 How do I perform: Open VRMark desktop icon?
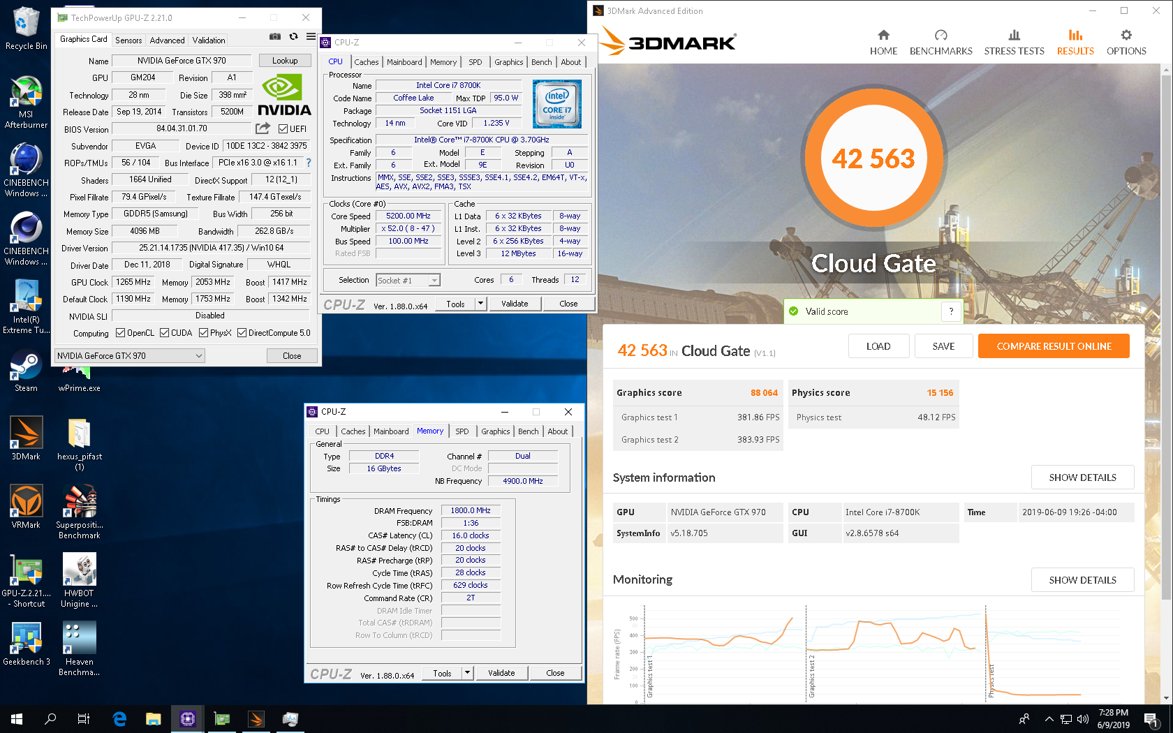click(x=26, y=507)
